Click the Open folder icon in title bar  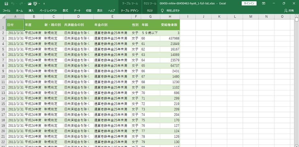(x=30, y=4)
